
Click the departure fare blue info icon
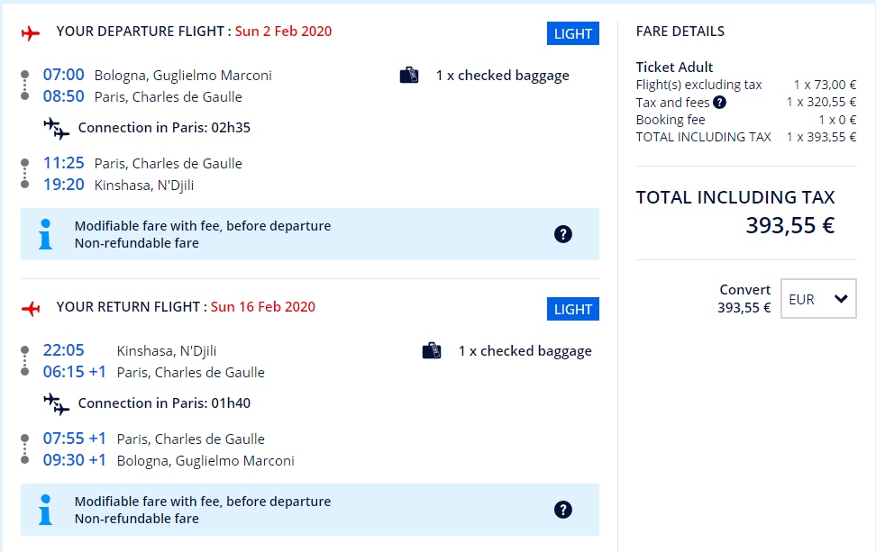pos(46,234)
